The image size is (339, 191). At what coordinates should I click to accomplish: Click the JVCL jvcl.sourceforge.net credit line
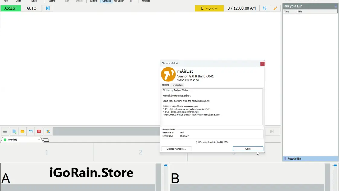180,112
